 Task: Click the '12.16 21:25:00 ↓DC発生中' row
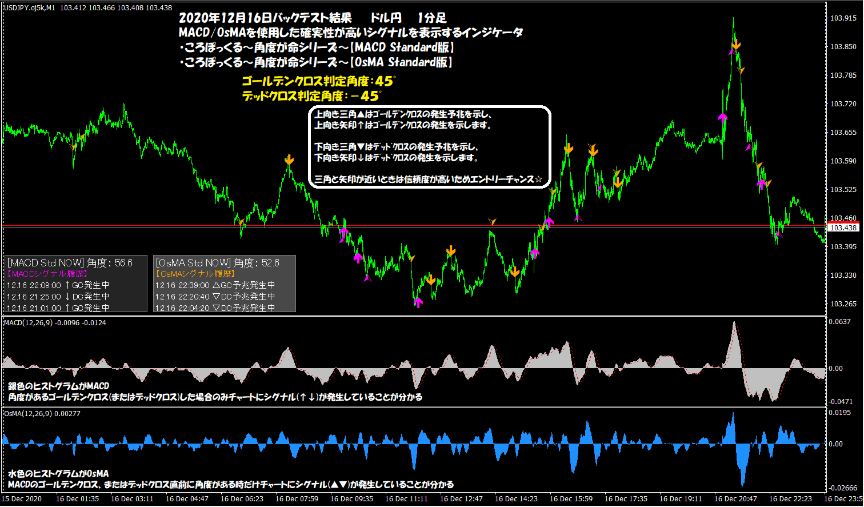[x=58, y=297]
